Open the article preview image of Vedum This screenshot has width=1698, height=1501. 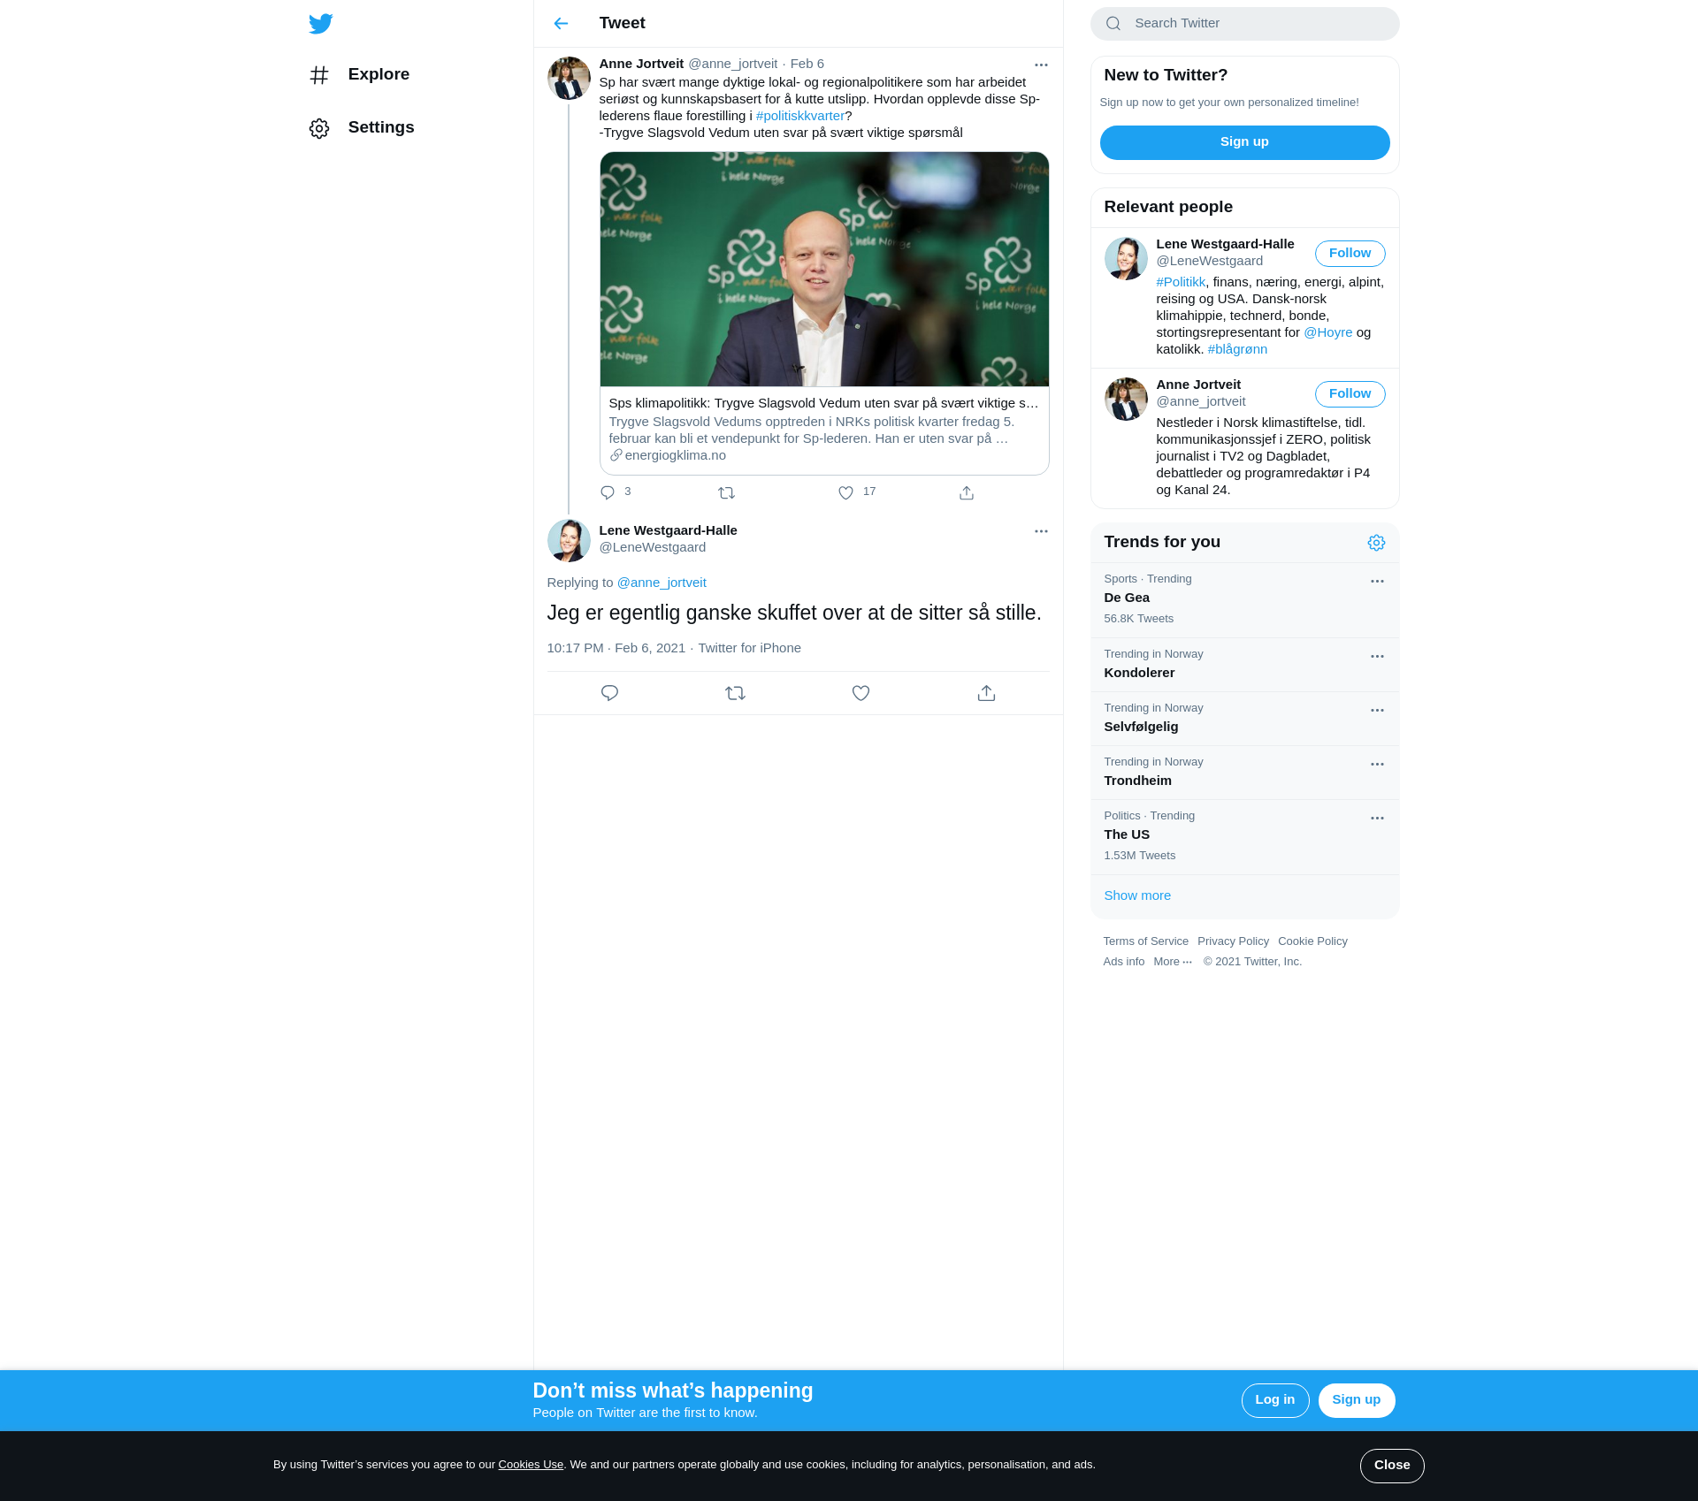824,269
